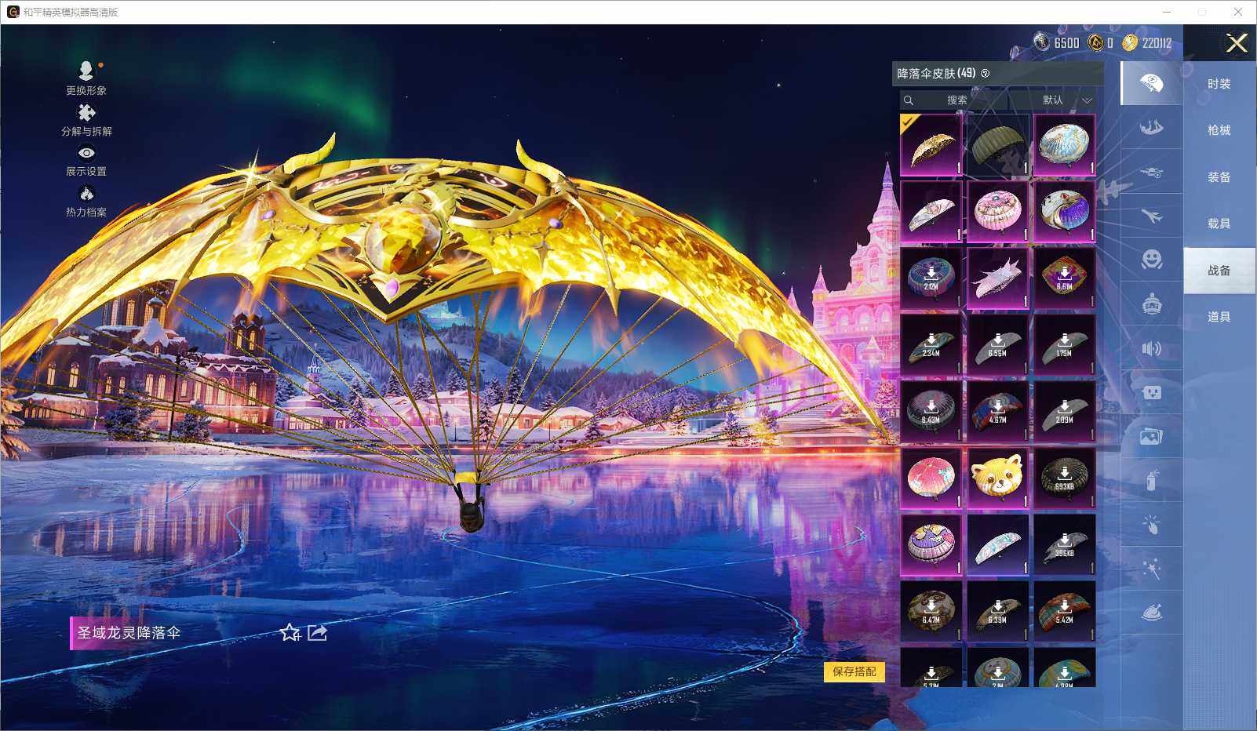This screenshot has width=1257, height=731.
Task: Open 热力档案 flame icon
Action: [x=86, y=194]
